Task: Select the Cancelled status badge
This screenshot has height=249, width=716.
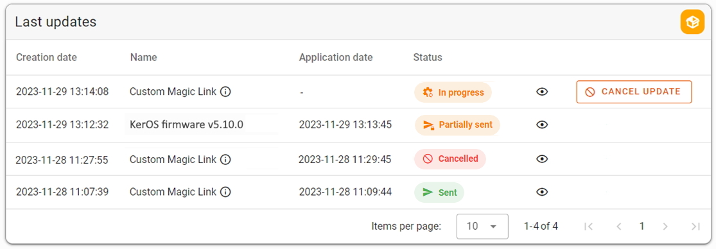Action: point(450,159)
